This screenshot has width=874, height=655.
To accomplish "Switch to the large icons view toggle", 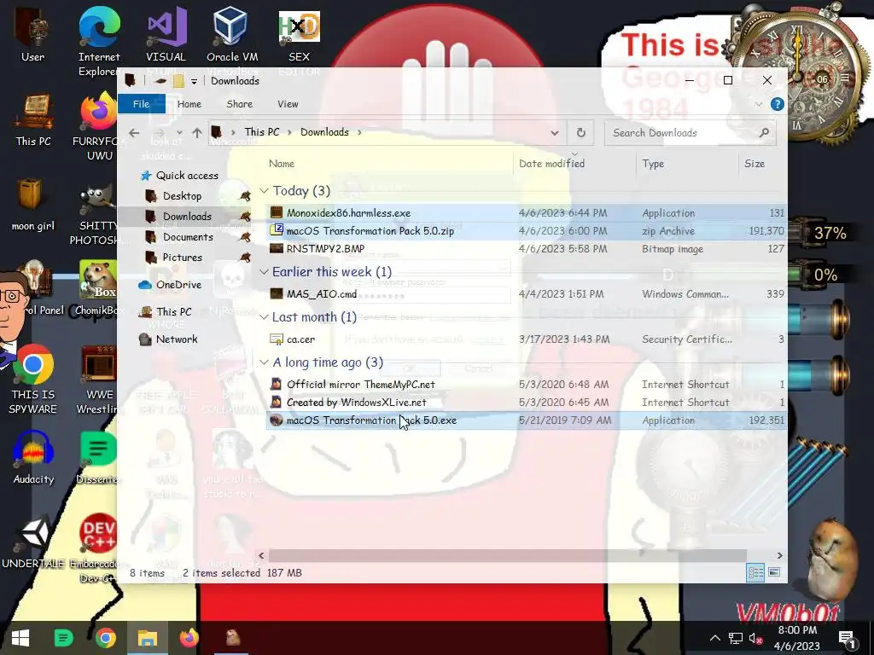I will (774, 572).
